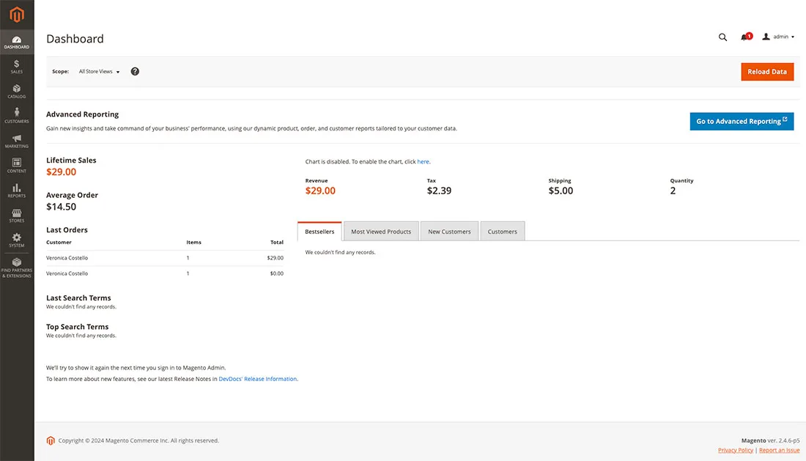Click the Tax $2.39 value

click(439, 191)
